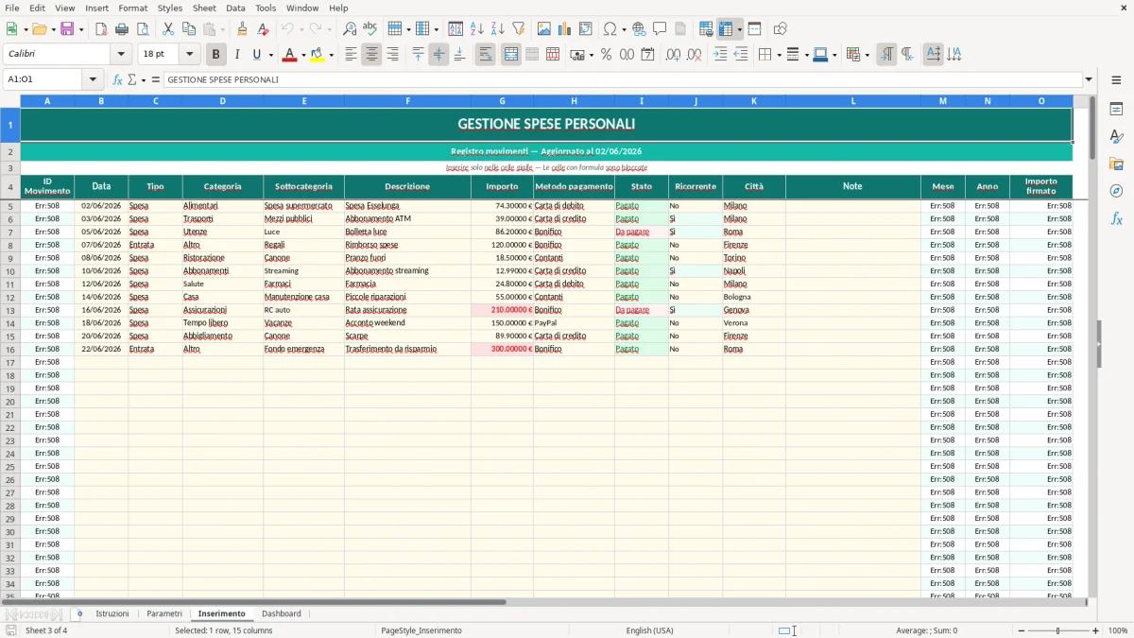Viewport: 1134px width, 638px height.
Task: Click column G header
Action: 502,100
